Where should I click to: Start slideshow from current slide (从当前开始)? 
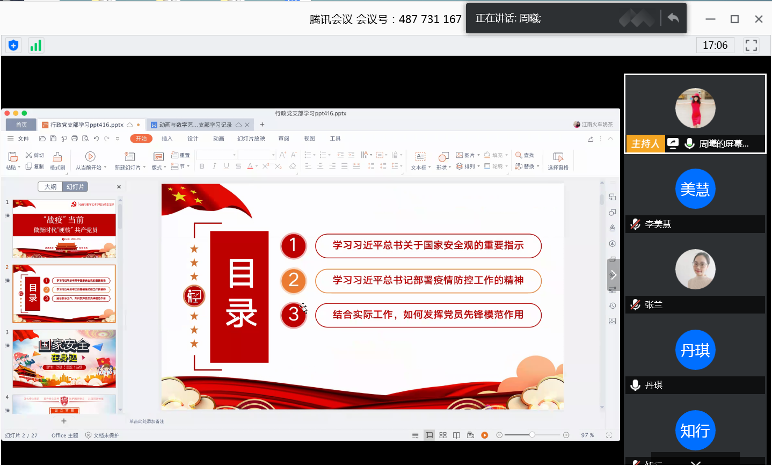point(90,157)
